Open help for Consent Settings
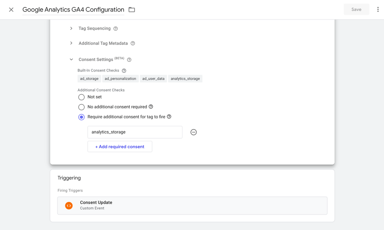The width and height of the screenshot is (384, 230). (x=129, y=59)
